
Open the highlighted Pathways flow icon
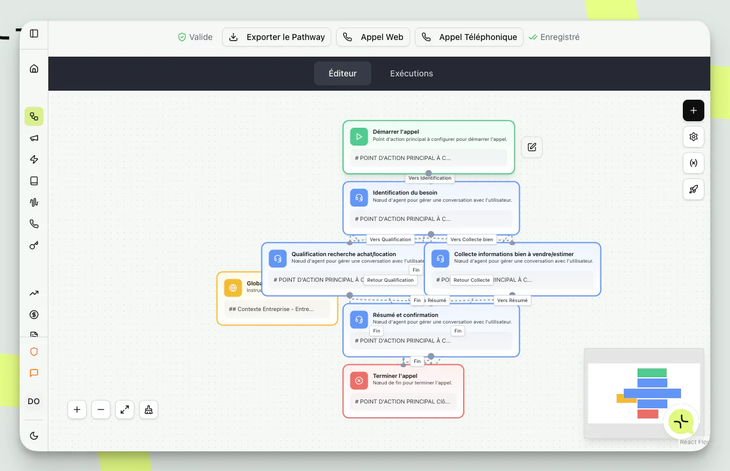coord(34,116)
